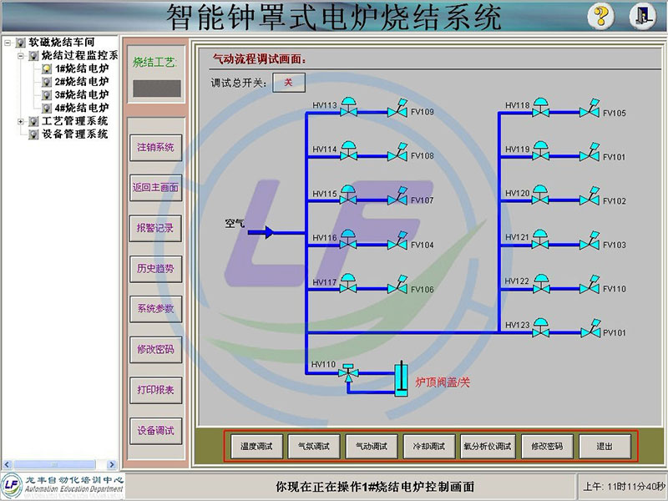Click the HV113 valve icon
The width and height of the screenshot is (668, 501).
pos(349,109)
